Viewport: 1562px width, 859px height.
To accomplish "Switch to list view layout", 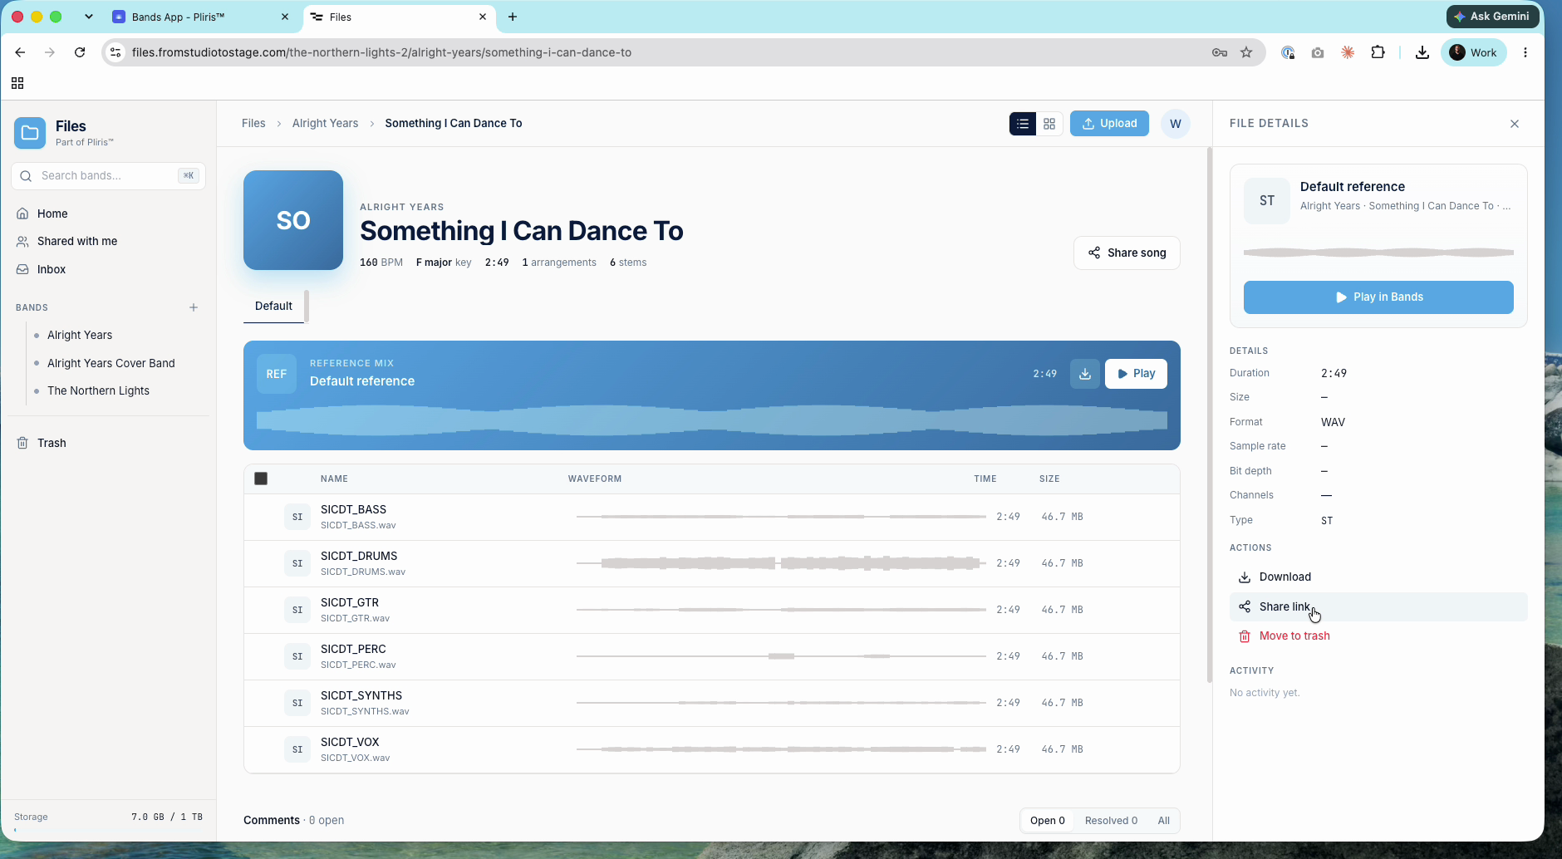I will [1023, 124].
